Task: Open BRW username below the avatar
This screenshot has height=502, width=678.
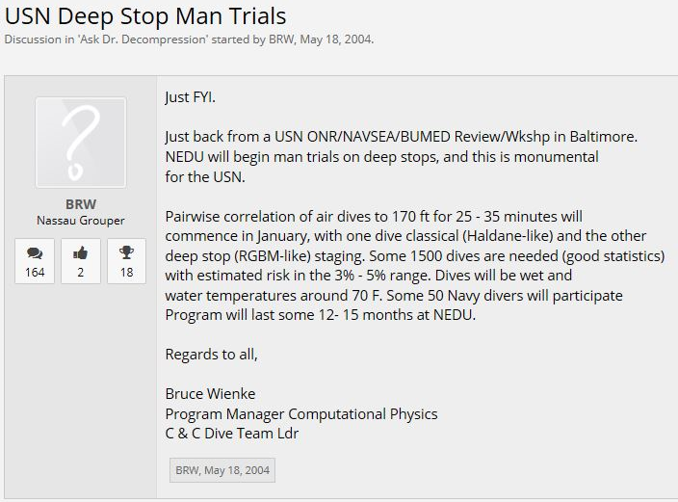Action: [x=81, y=204]
